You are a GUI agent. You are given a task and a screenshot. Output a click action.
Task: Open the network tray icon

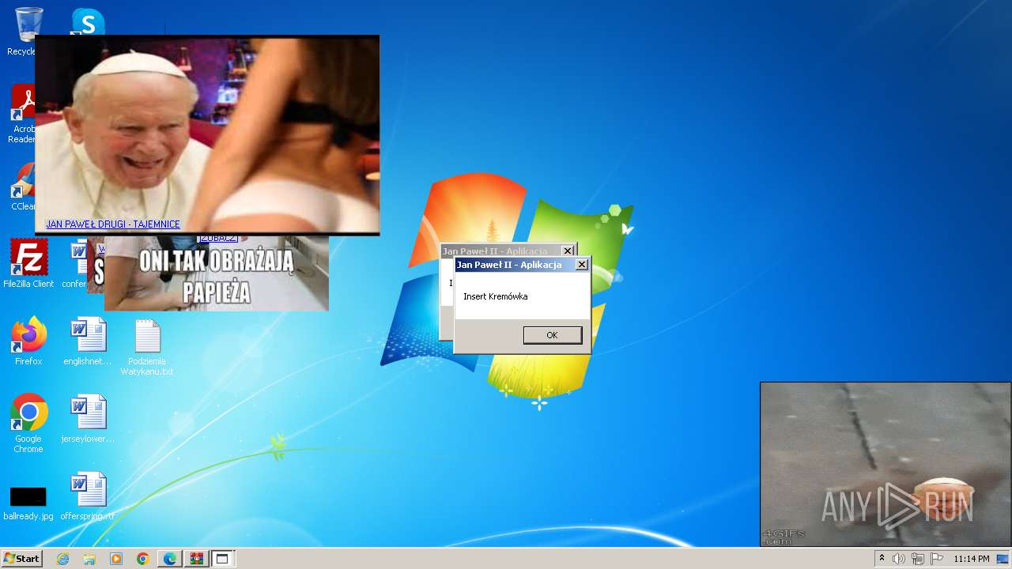(x=918, y=559)
